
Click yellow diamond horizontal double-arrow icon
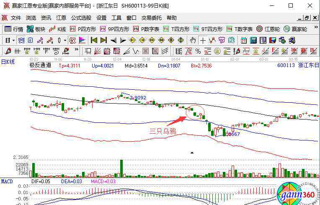click(152, 40)
